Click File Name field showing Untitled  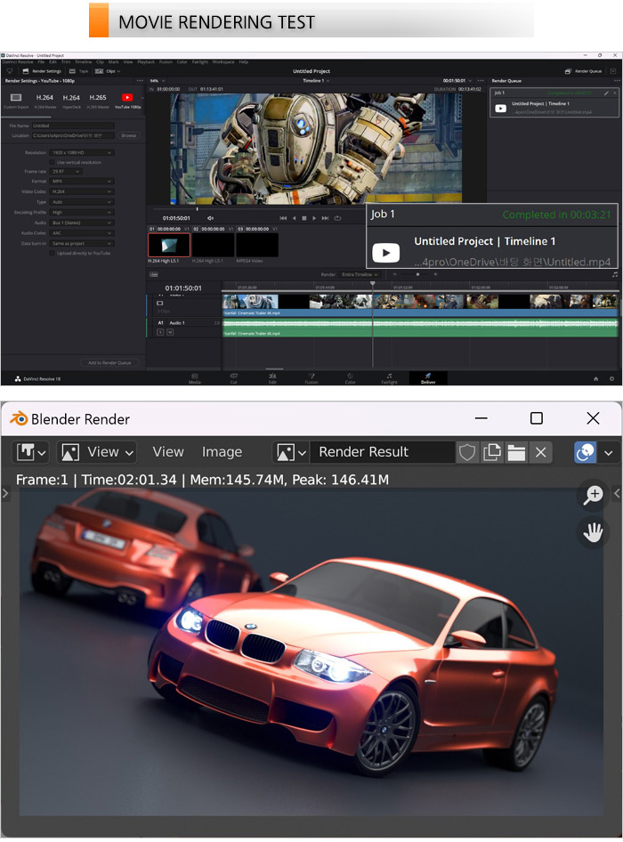73,125
